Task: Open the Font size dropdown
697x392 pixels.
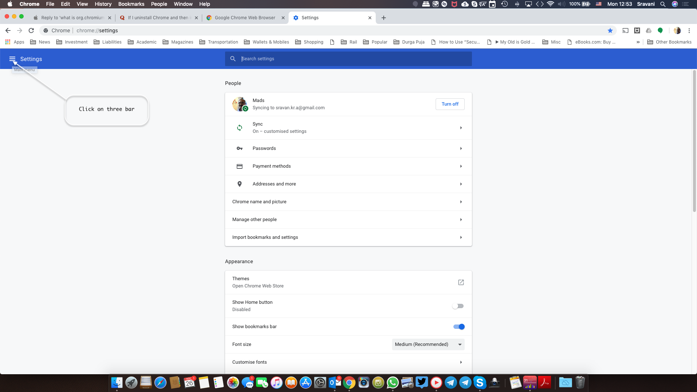Action: coord(428,344)
